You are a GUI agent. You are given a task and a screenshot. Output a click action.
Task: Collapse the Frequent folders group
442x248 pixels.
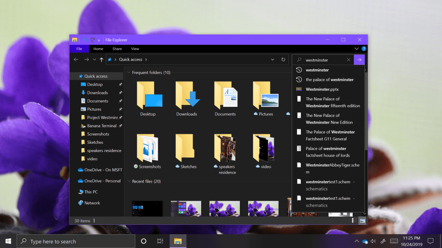click(129, 72)
